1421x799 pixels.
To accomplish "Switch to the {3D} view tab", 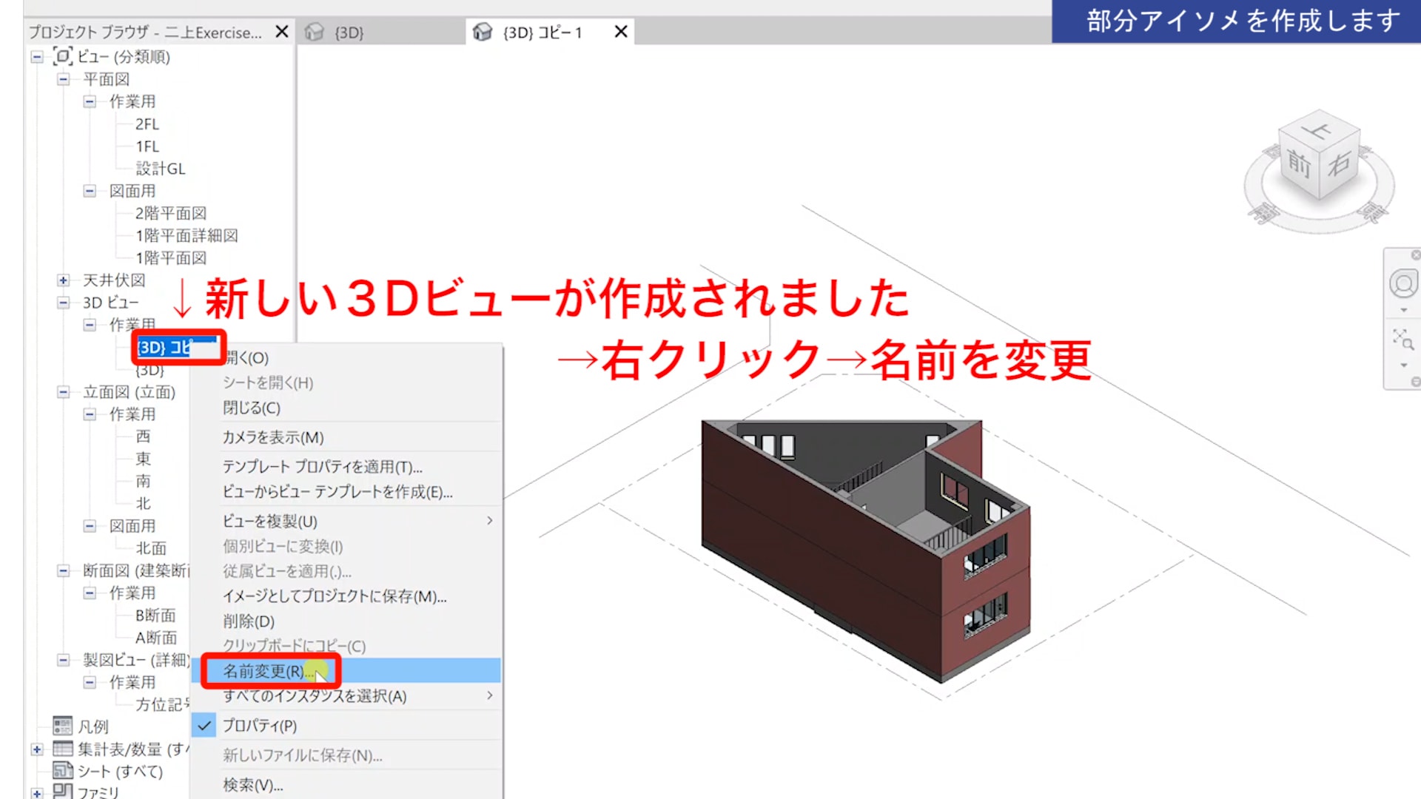I will coord(349,33).
